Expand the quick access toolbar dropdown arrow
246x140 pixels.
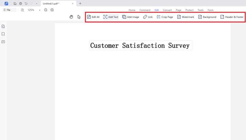click(37, 4)
